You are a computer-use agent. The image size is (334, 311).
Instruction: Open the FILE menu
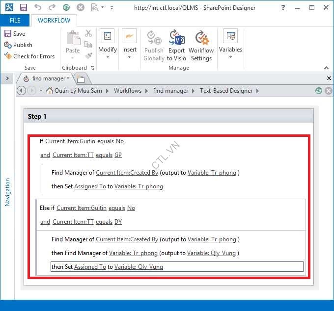click(x=15, y=21)
